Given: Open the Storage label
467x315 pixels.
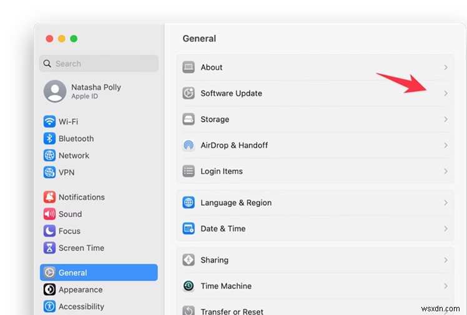Looking at the screenshot, I should (x=215, y=119).
